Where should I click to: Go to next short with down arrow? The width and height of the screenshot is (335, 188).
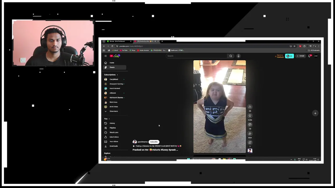tap(315, 113)
